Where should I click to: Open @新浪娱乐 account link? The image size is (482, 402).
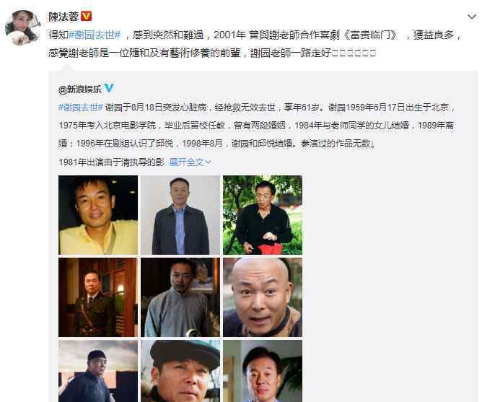[x=80, y=89]
